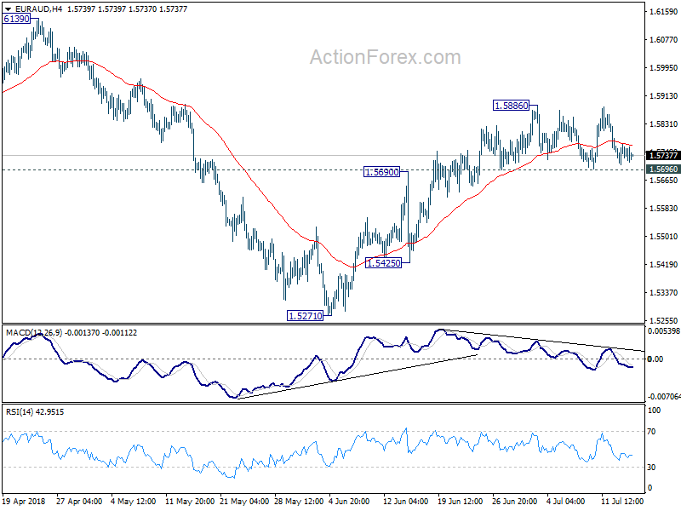Screen dimensions: 681x511
Task: Click the 1.60770 price axis value
Action: click(663, 40)
